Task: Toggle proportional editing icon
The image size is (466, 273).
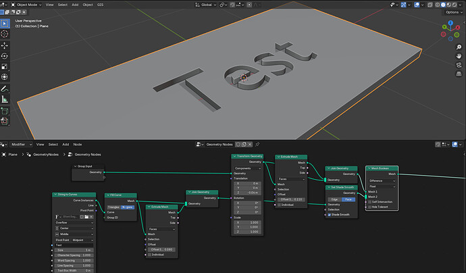Action: point(249,5)
